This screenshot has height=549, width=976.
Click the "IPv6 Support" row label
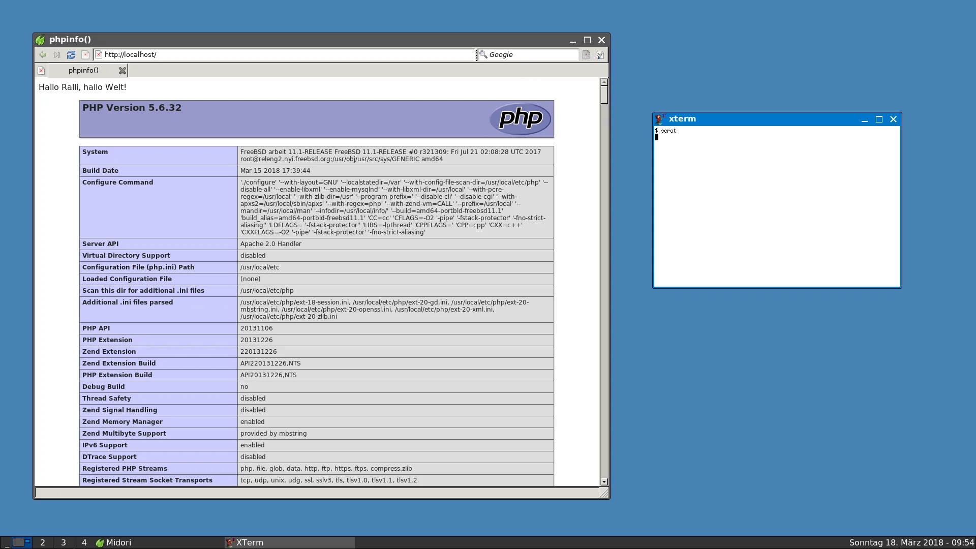click(105, 445)
